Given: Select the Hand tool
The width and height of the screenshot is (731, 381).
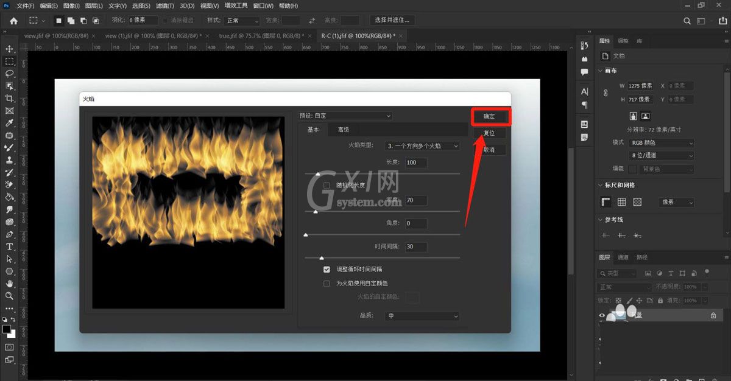Looking at the screenshot, I should [9, 284].
